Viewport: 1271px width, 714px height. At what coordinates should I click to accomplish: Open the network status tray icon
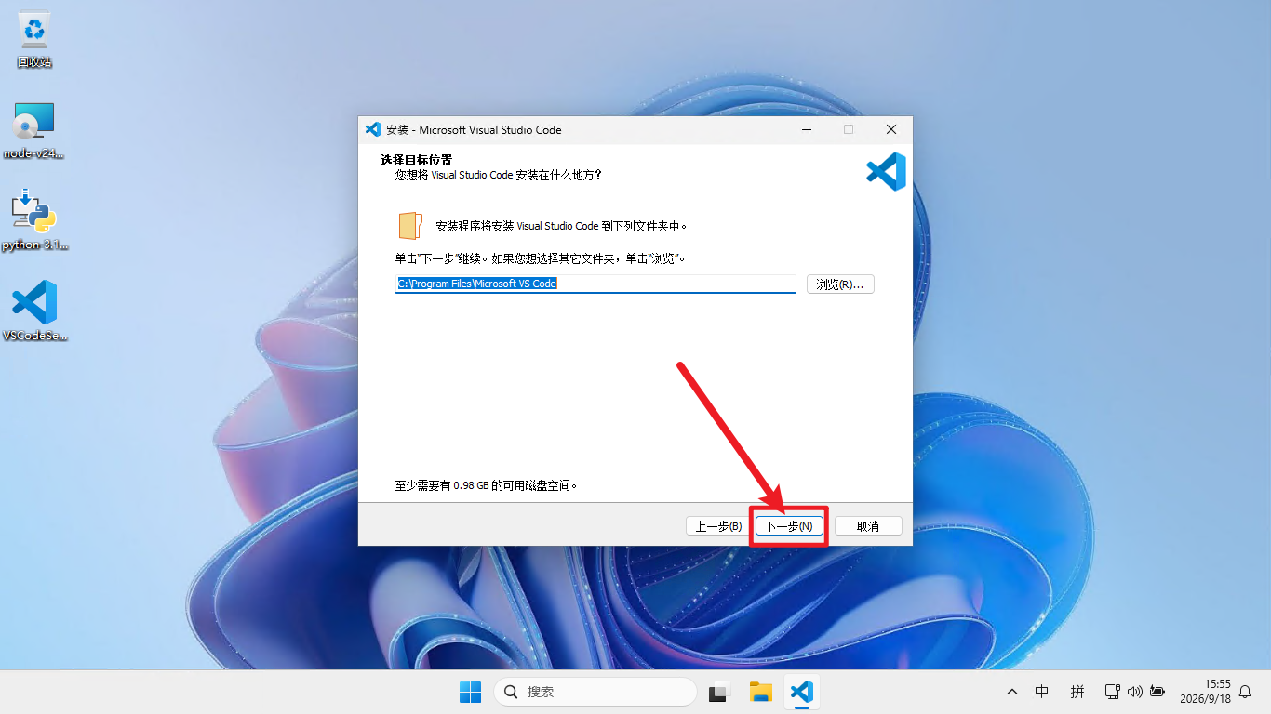1112,692
